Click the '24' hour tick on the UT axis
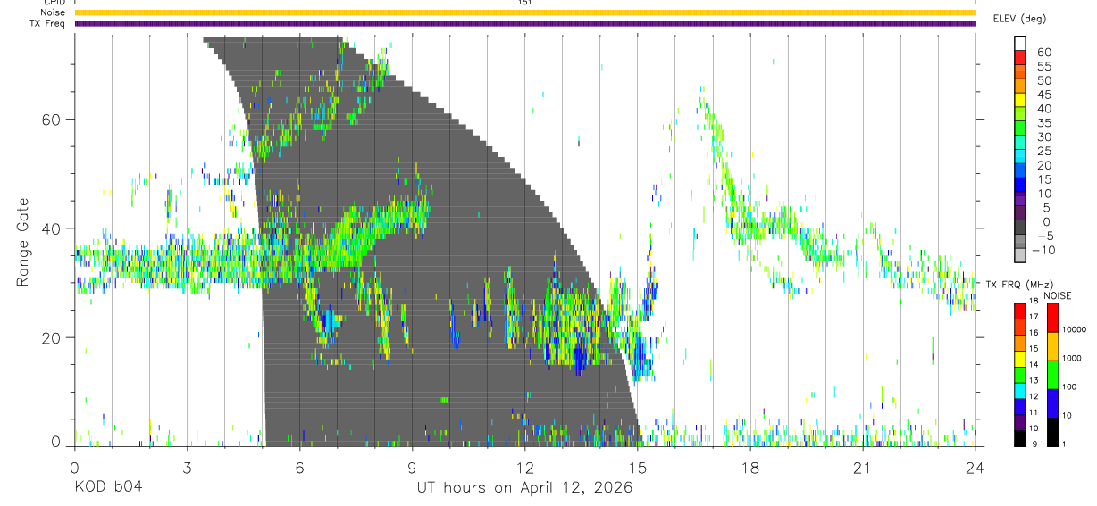 (976, 467)
